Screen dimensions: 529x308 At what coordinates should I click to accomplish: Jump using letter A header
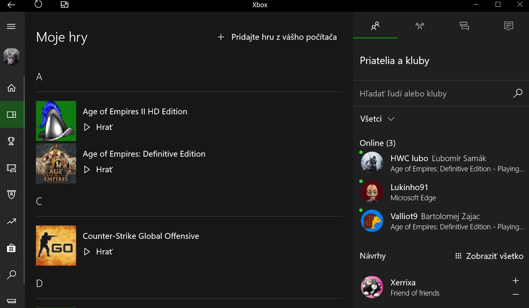point(39,77)
